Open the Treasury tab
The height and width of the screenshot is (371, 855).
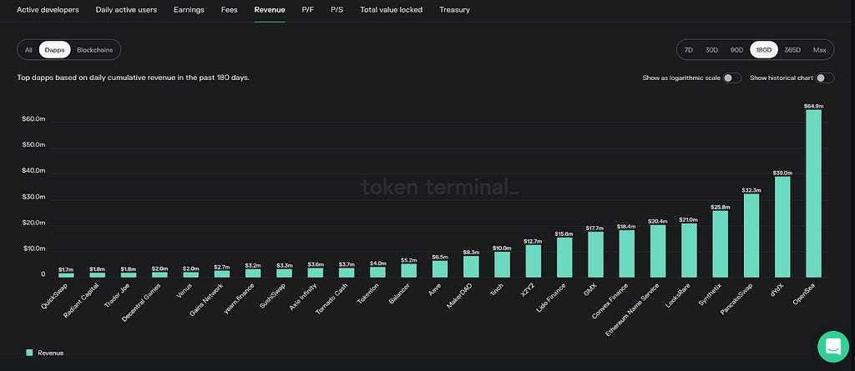click(x=455, y=10)
